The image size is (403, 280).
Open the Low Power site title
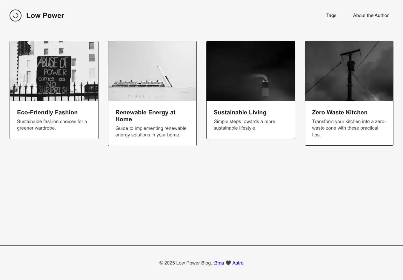[x=45, y=15]
